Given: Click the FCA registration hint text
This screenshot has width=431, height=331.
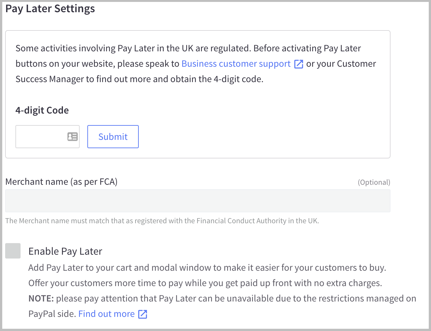Looking at the screenshot, I should [162, 221].
